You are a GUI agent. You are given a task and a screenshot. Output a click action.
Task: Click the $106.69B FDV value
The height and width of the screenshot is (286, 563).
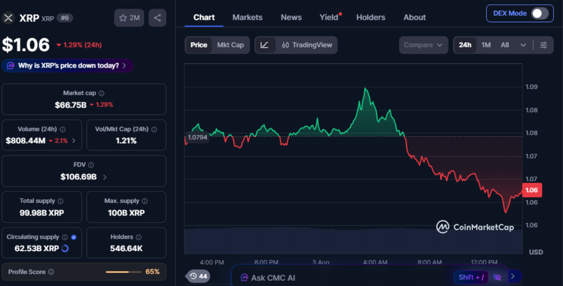pos(78,177)
